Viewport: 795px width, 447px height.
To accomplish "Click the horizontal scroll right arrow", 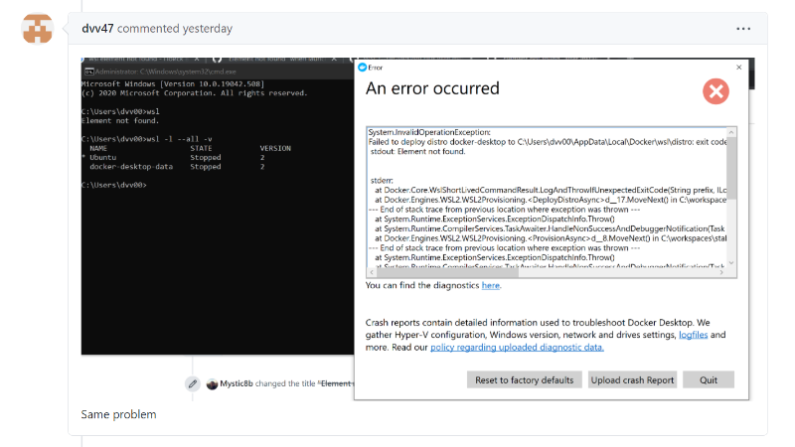I will pos(721,272).
